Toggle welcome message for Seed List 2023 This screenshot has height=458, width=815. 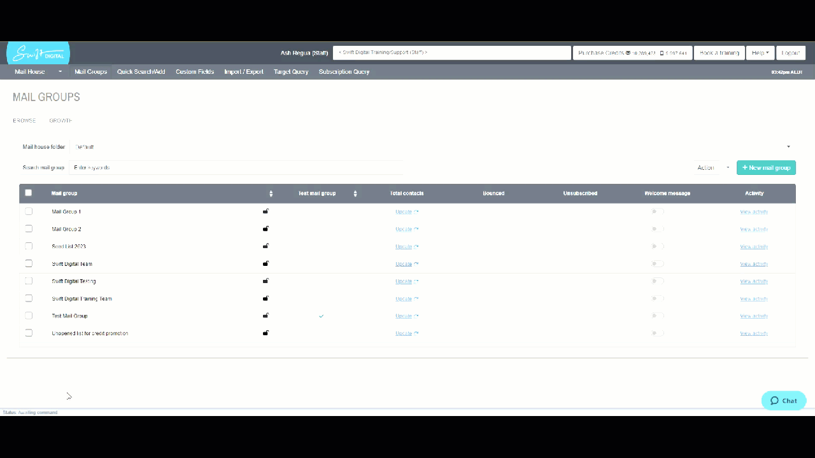pos(657,246)
